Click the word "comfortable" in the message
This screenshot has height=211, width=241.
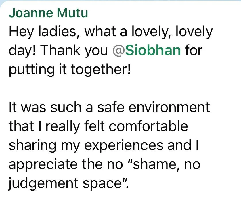[148, 126]
